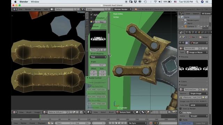
Task: Toggle the Fields checkbox
Action: tap(180, 120)
